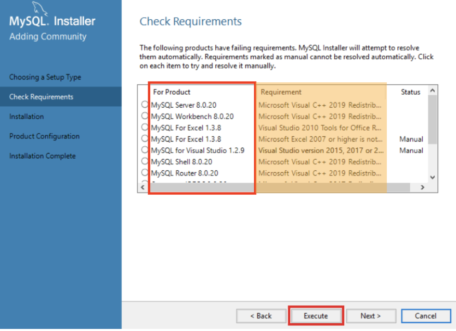The image size is (456, 331).
Task: Open Product Configuration step in sidebar
Action: click(x=44, y=136)
